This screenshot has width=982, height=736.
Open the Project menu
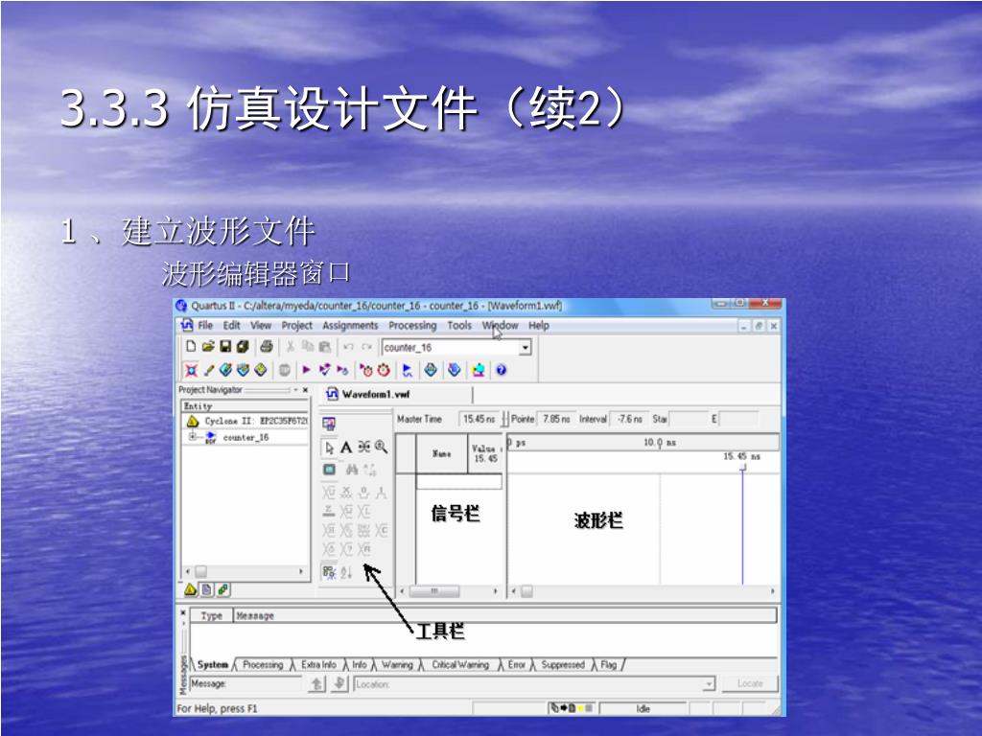pos(297,326)
